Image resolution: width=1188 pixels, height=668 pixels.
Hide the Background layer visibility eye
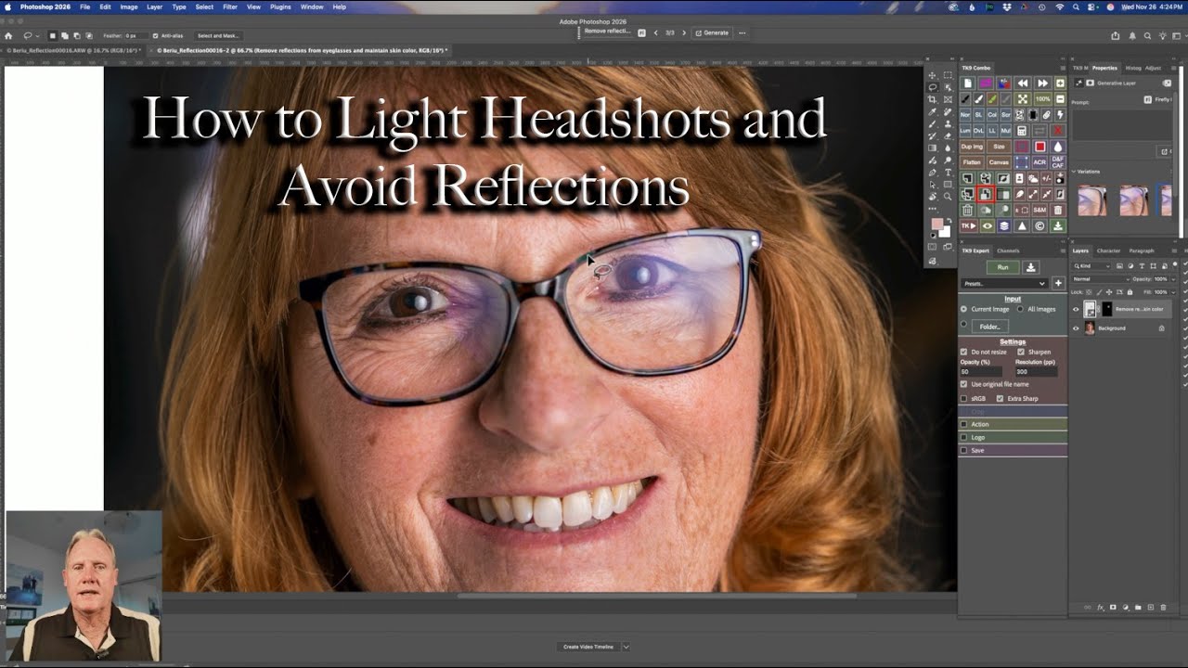[x=1076, y=328]
